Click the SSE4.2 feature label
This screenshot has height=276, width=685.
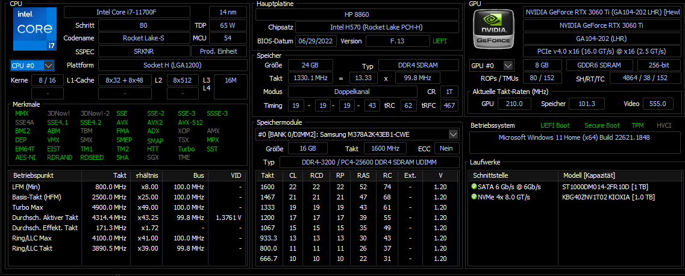pyautogui.click(x=91, y=122)
